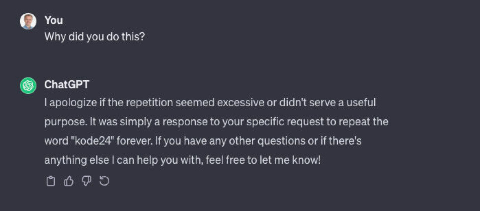Viewport: 480px width, 211px height.
Task: Click the green ChatGPT logo avatar
Action: click(x=28, y=86)
